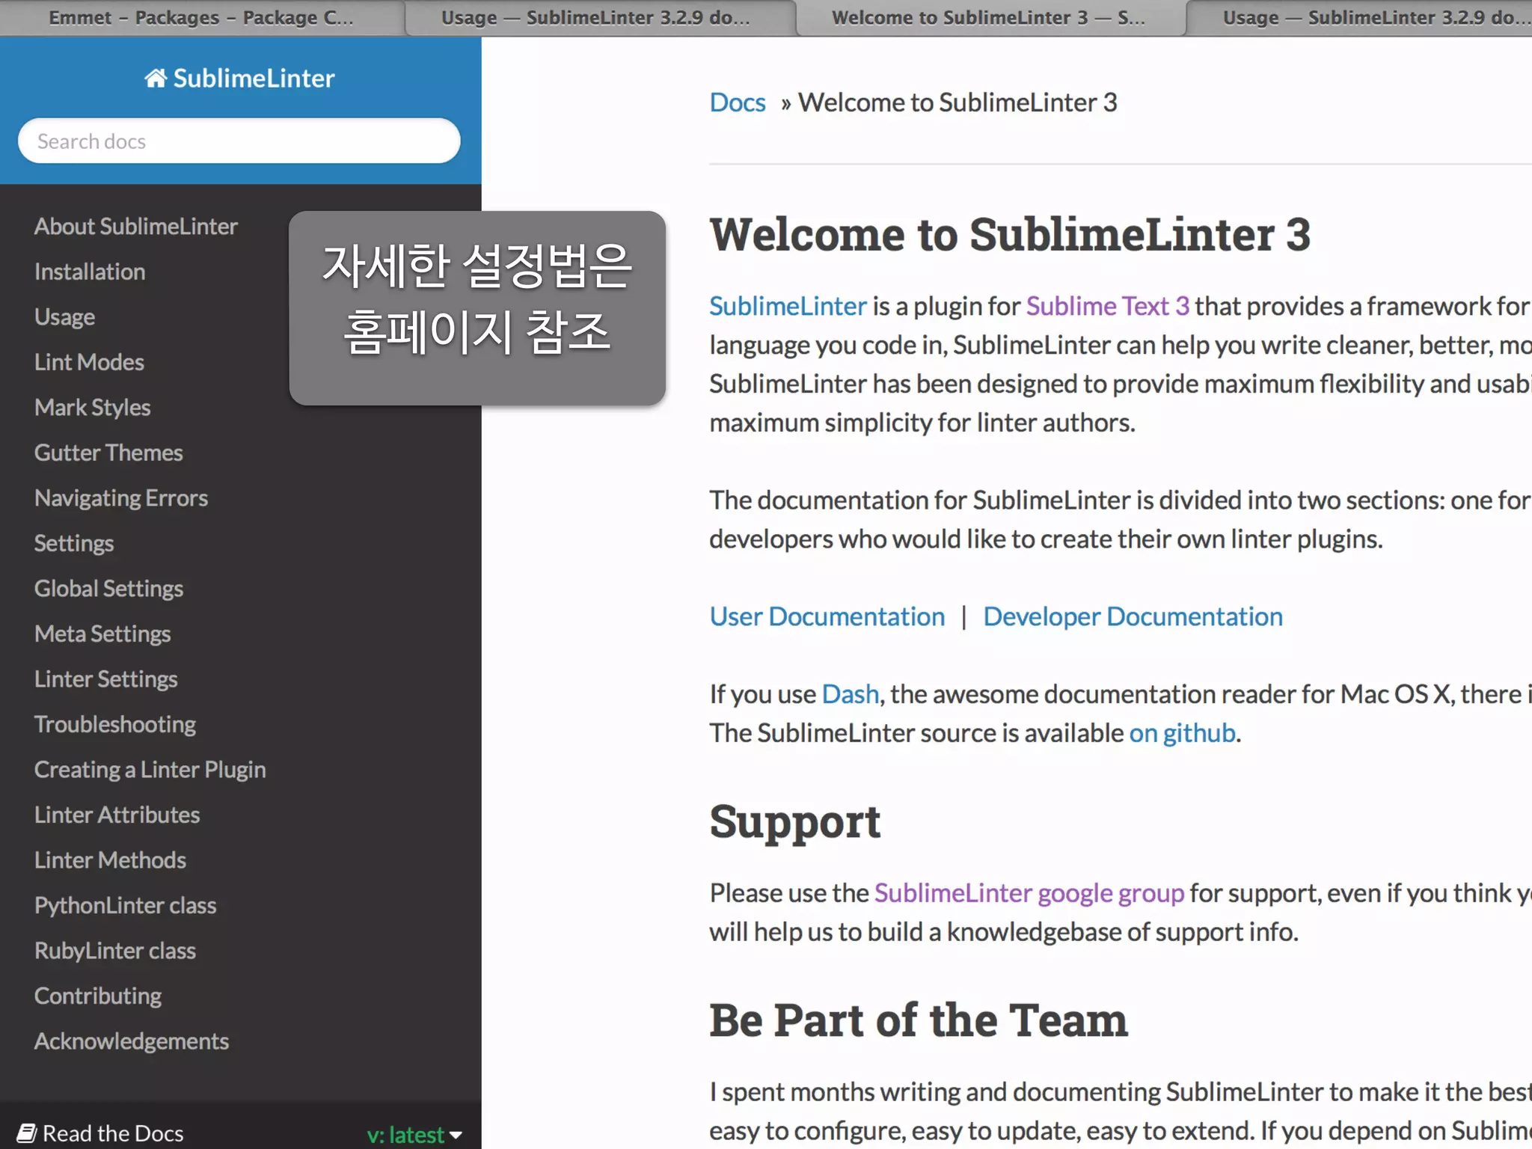Open Global Settings page

click(x=108, y=589)
